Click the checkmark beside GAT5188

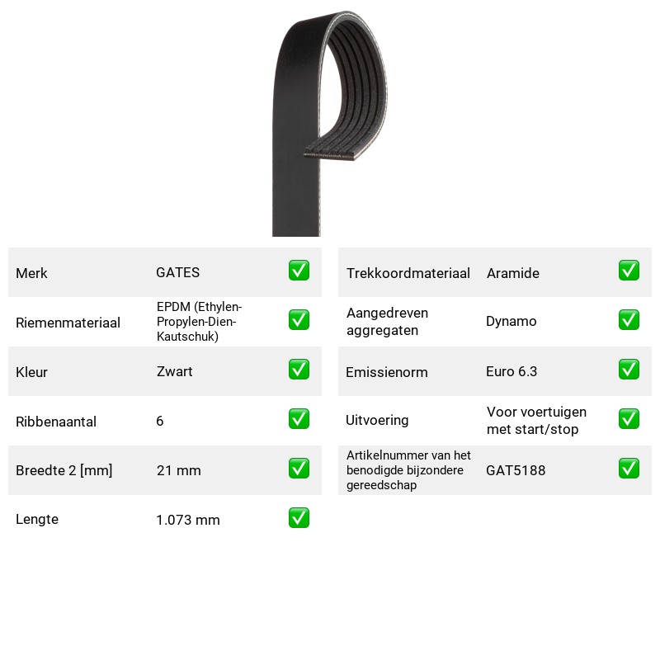[x=629, y=469]
